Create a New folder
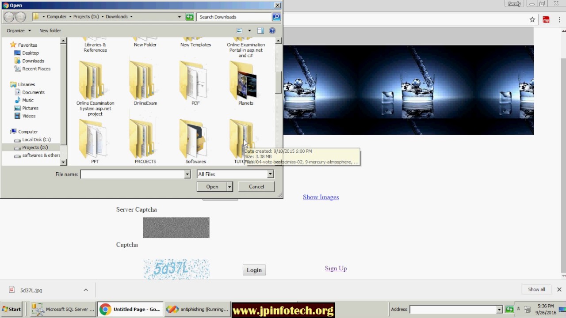 (x=50, y=30)
